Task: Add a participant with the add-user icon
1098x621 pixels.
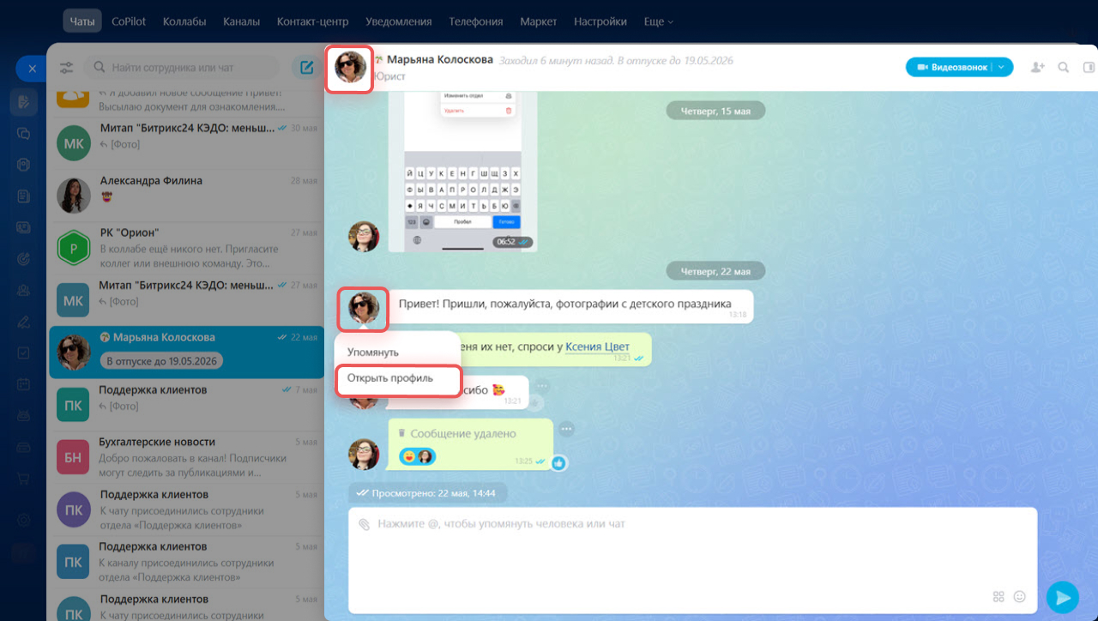Action: coord(1038,67)
